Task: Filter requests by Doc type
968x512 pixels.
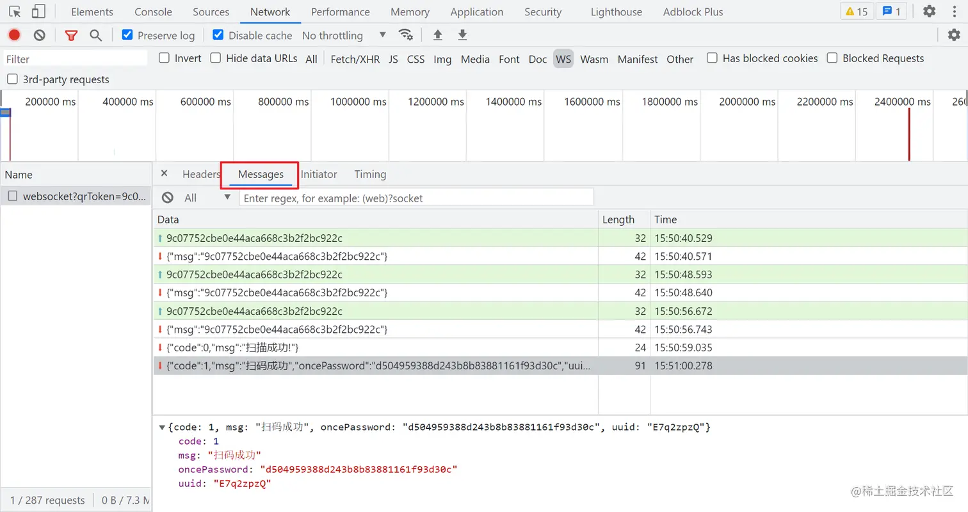Action: pos(538,59)
